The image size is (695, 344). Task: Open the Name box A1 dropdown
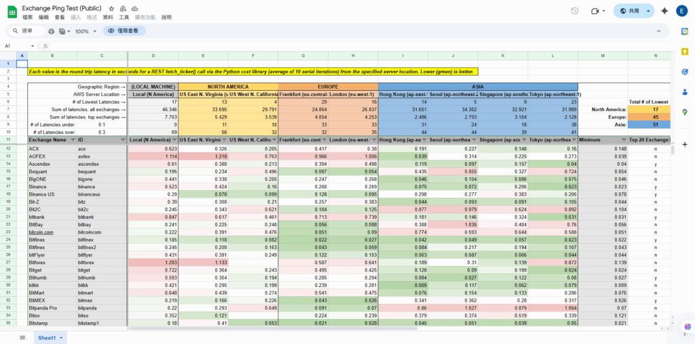[x=33, y=46]
